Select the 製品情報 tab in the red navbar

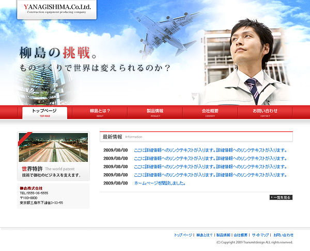(155, 112)
